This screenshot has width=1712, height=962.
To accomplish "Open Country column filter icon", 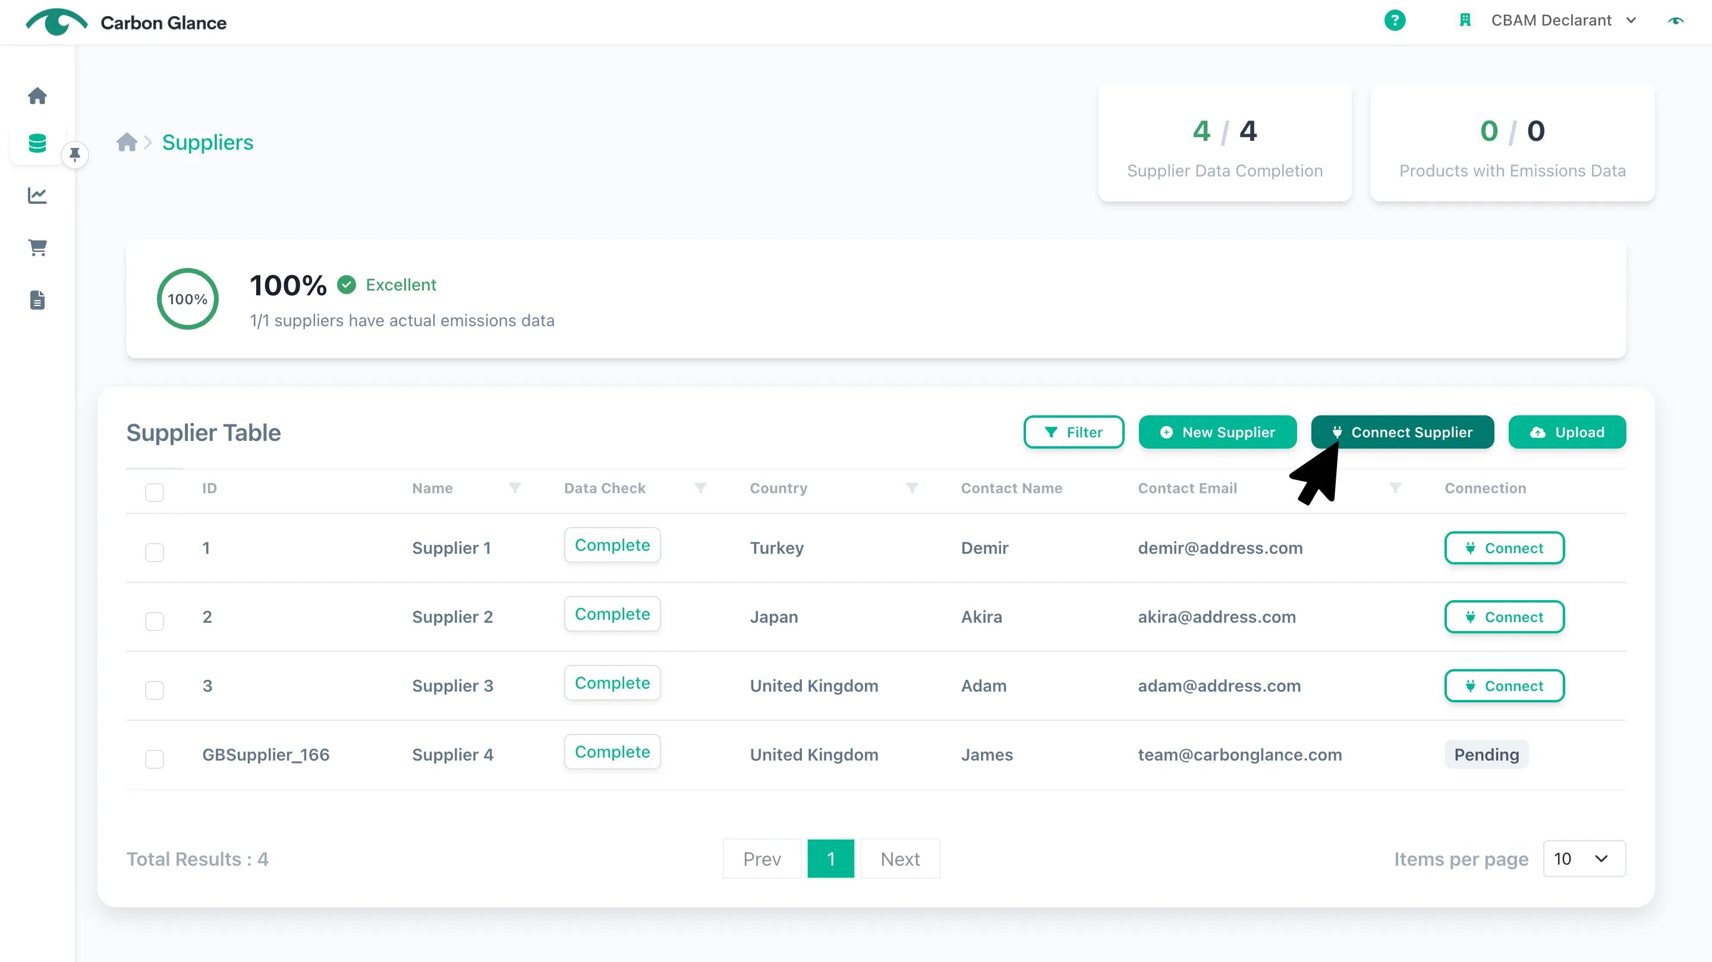I will pos(912,488).
